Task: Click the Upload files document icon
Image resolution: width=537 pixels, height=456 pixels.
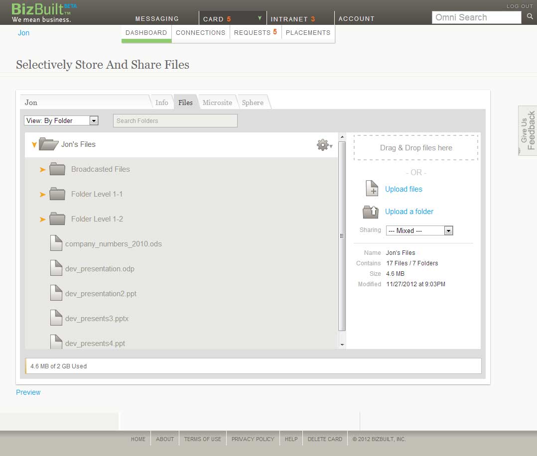Action: [x=372, y=188]
